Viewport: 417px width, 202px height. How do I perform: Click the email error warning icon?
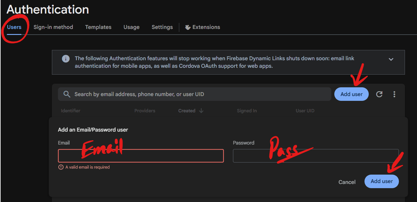tap(61, 167)
